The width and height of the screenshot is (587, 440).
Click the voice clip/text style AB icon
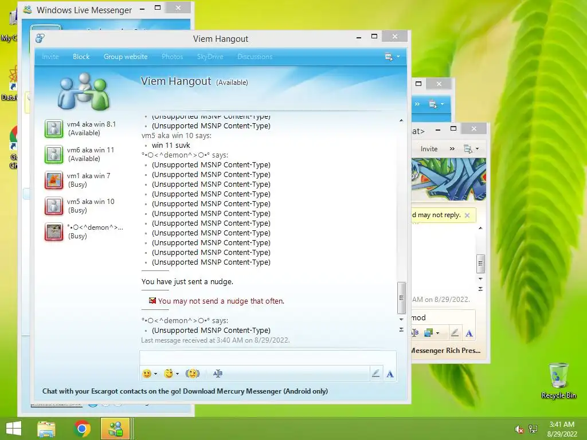217,374
